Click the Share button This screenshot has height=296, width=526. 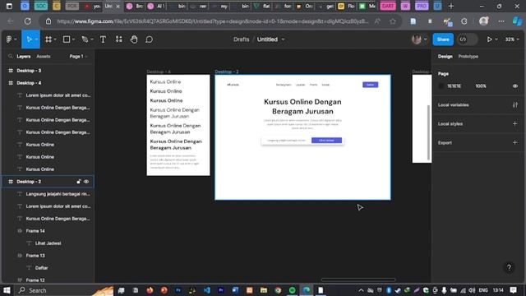click(443, 39)
